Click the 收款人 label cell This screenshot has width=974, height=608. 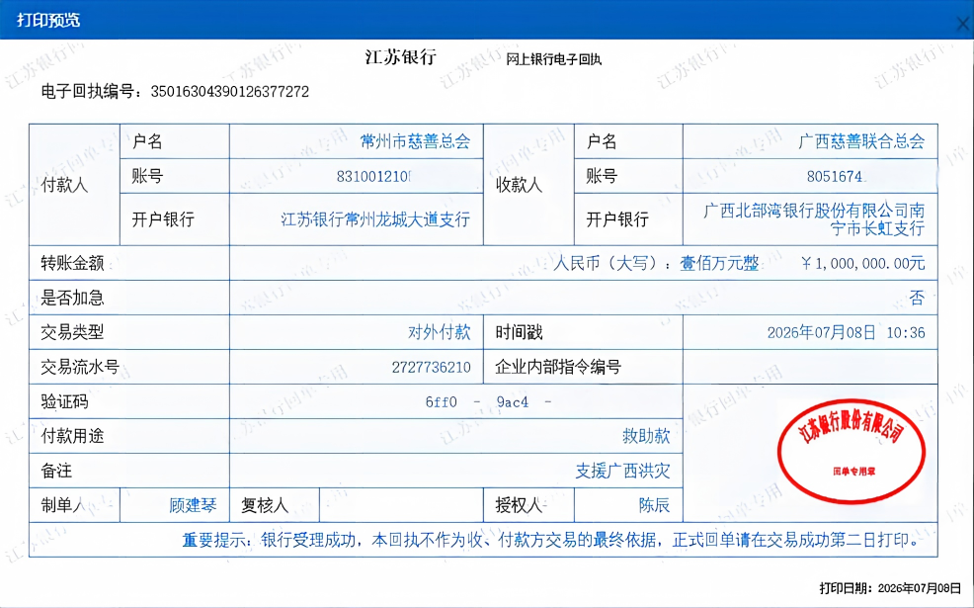pos(528,185)
